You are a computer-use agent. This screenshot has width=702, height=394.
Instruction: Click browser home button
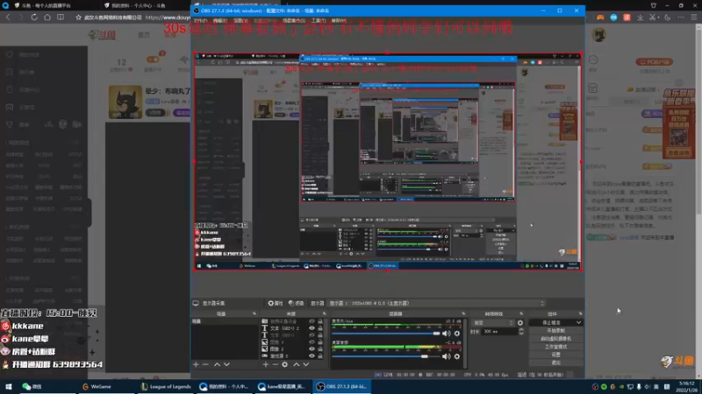(47, 17)
